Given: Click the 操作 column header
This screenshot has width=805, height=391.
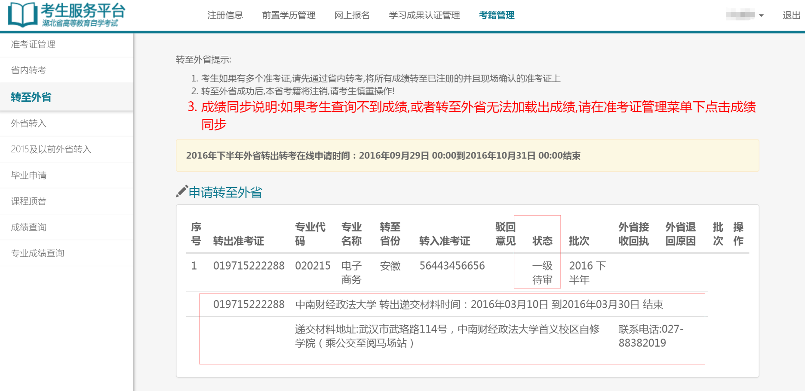Looking at the screenshot, I should (x=738, y=234).
